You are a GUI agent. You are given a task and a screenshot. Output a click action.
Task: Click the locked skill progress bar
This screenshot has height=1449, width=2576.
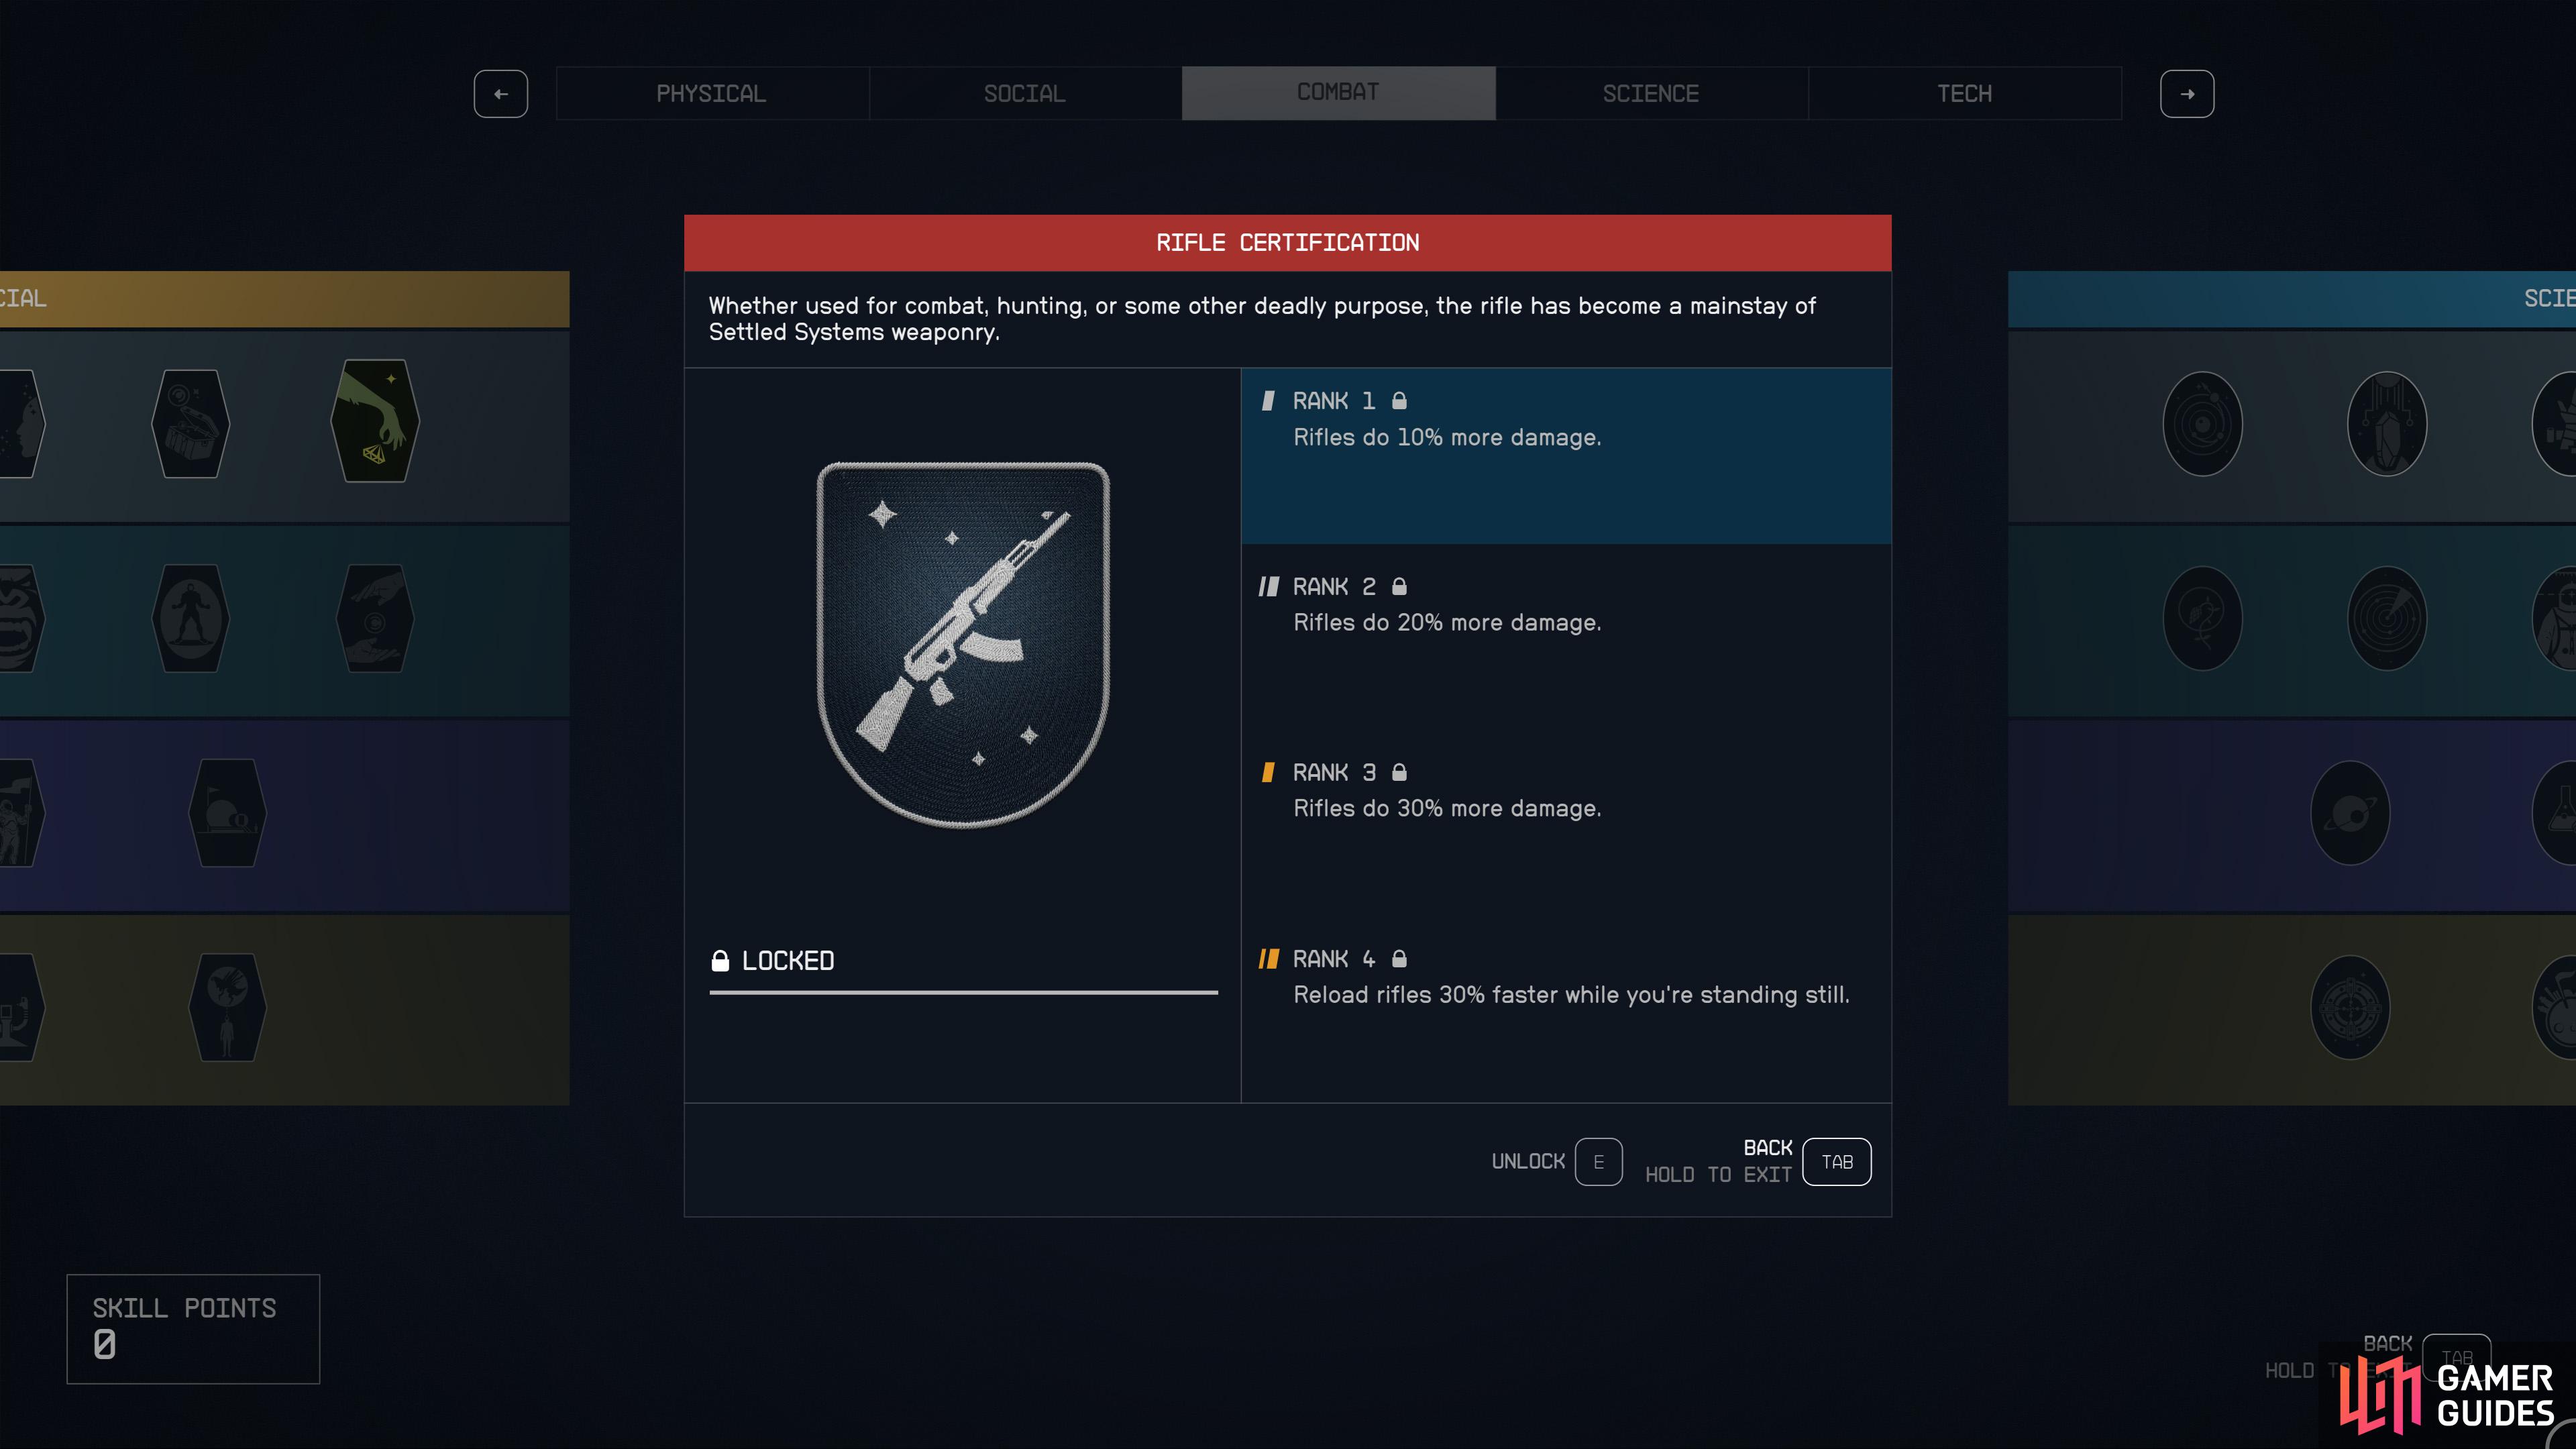point(963,992)
